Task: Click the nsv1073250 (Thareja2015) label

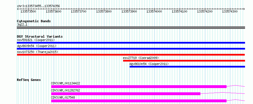Action: point(38,52)
